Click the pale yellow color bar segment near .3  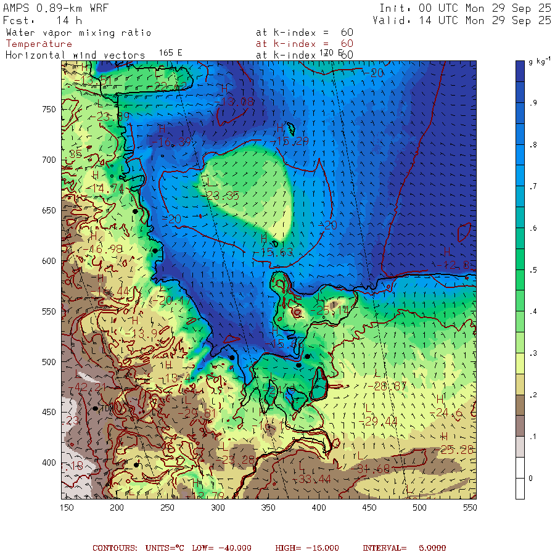click(x=520, y=363)
